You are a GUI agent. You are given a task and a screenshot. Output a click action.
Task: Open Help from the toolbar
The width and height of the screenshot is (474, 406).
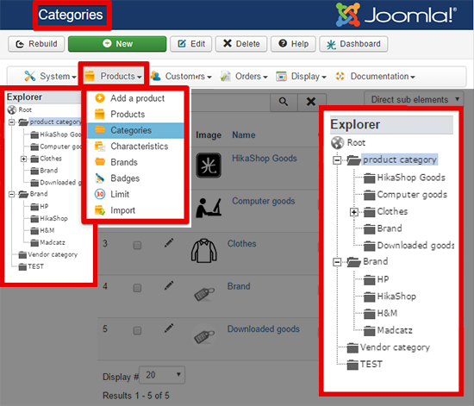point(293,44)
